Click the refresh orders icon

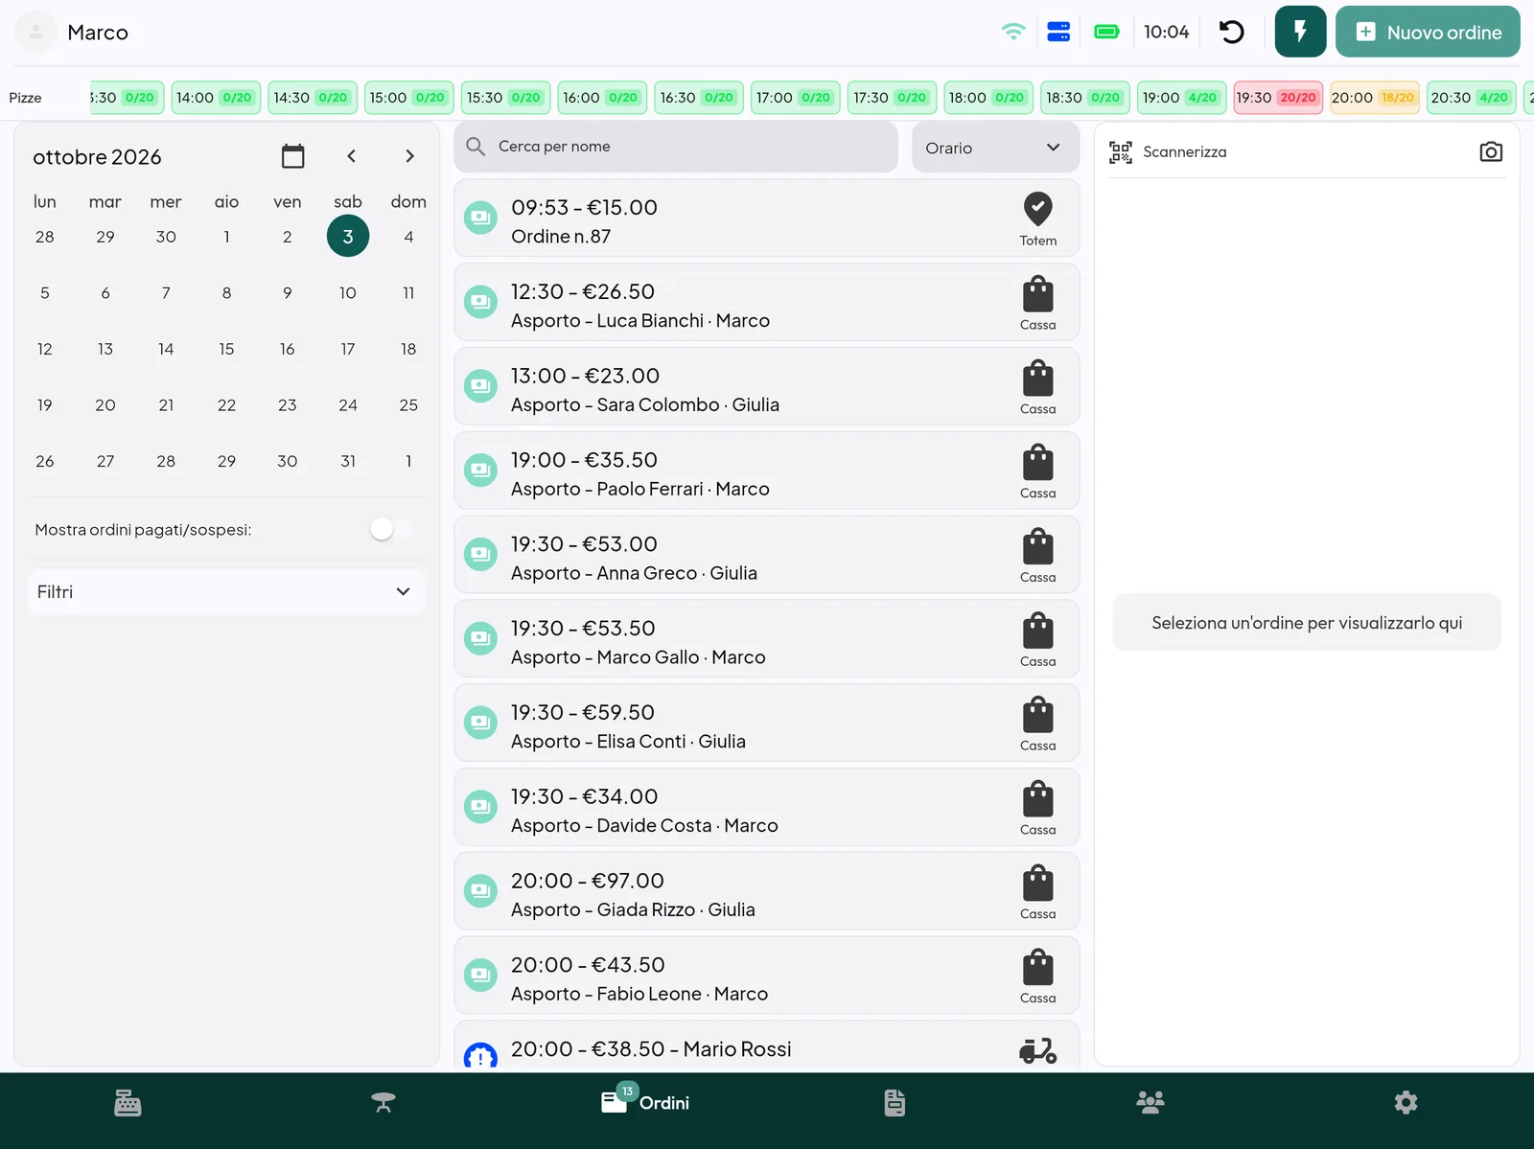1232,32
